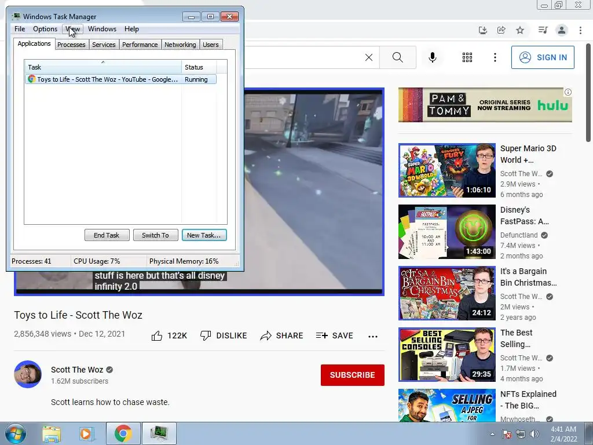
Task: Open Windows Explorer from the taskbar
Action: pos(52,433)
